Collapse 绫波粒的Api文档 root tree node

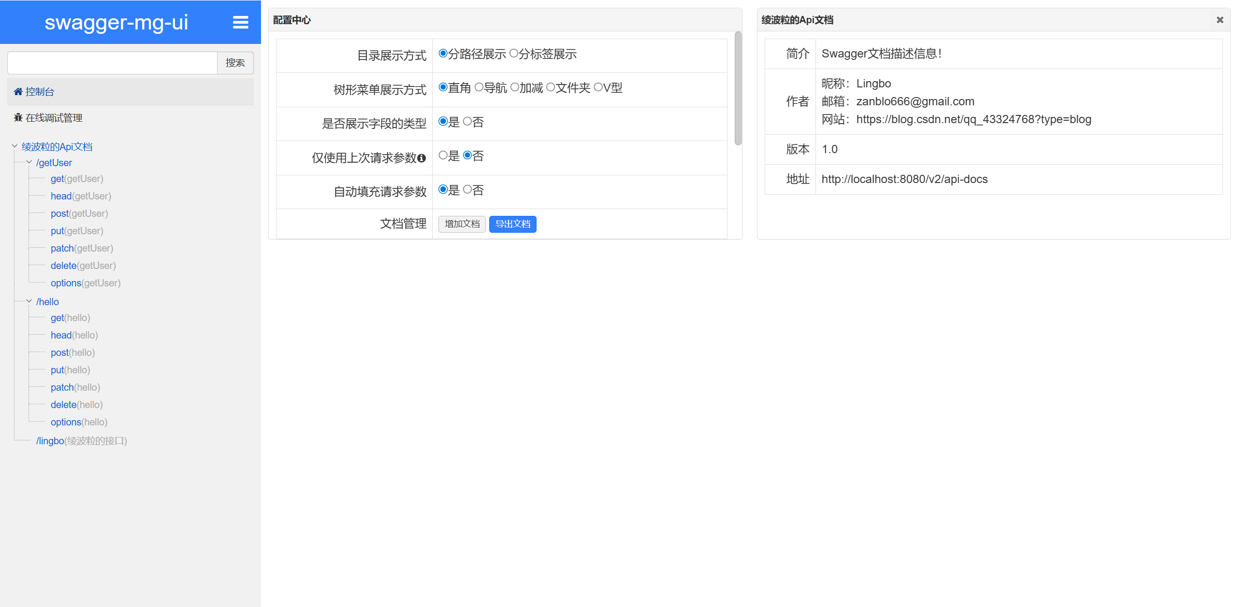[x=15, y=146]
